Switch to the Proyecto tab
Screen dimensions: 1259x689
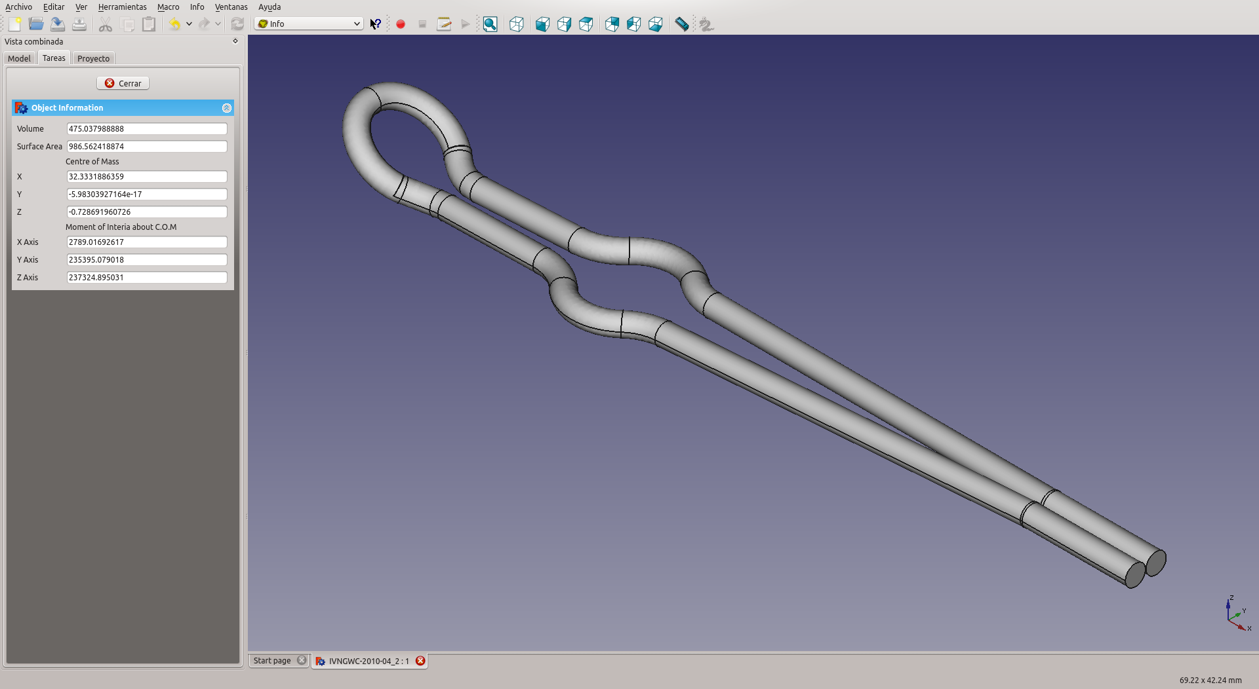pos(94,58)
